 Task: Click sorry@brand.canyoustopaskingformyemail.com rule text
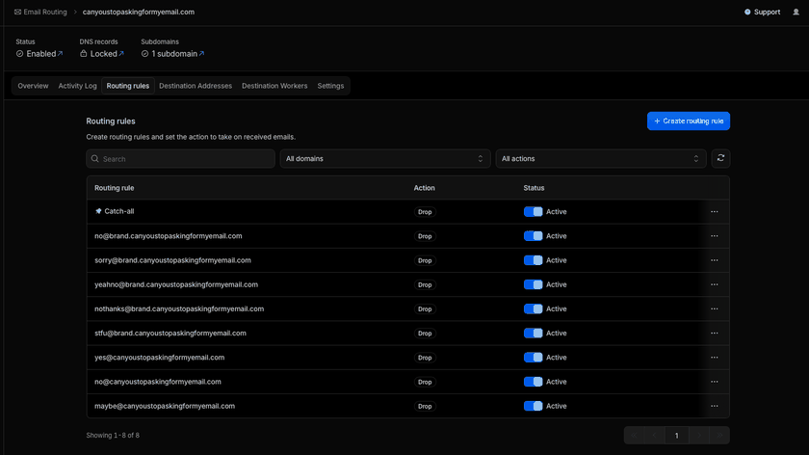[172, 260]
